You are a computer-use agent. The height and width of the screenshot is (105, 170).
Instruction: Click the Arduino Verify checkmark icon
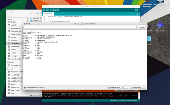pyautogui.click(x=44, y=10)
